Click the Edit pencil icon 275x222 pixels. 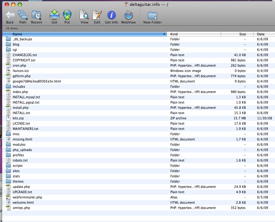point(97,15)
